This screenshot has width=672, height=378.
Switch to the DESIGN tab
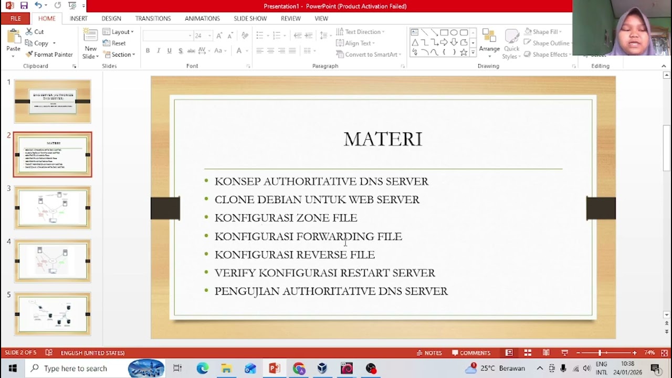tap(111, 18)
